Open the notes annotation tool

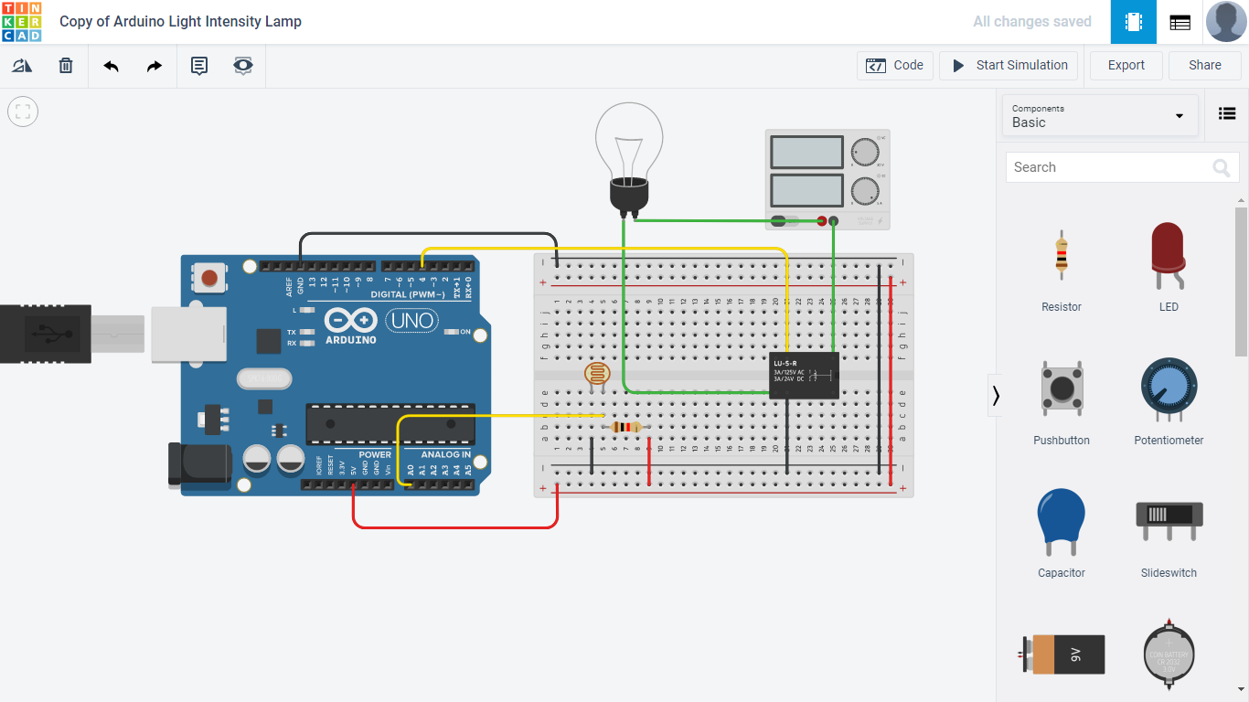pyautogui.click(x=198, y=65)
